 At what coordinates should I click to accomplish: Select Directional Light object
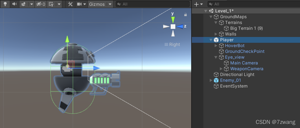point(237,75)
